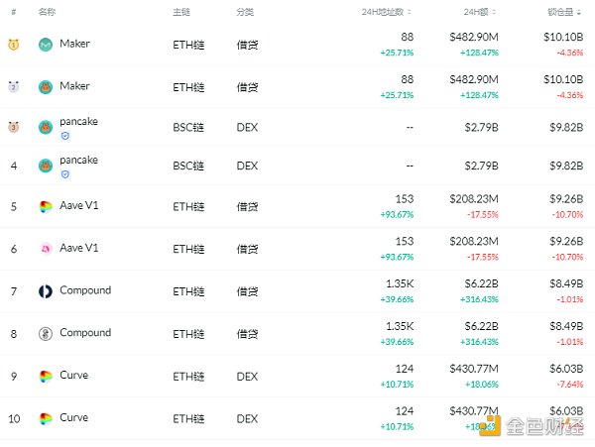The width and height of the screenshot is (595, 447).
Task: Click the Maker logo in the first row
Action: [46, 46]
